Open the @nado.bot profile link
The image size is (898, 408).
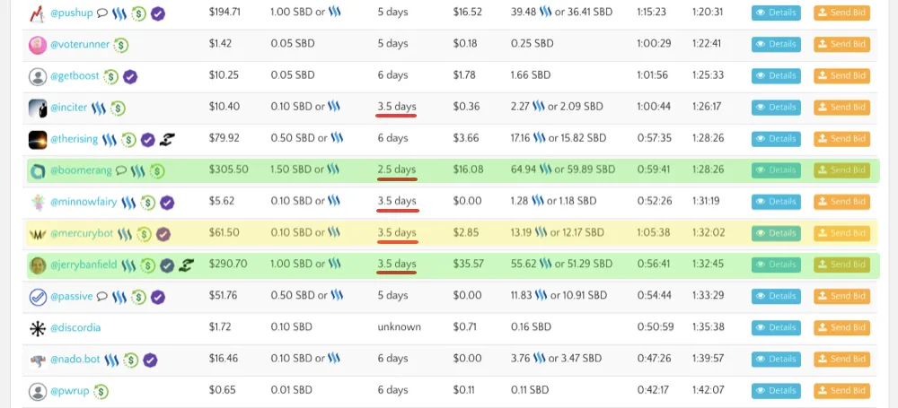[75, 360]
